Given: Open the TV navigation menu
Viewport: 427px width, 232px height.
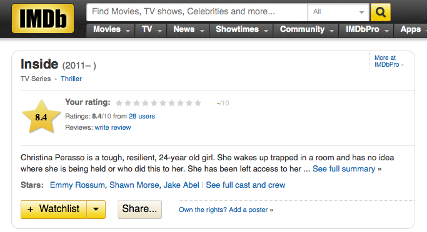Looking at the screenshot, I should click(x=151, y=29).
